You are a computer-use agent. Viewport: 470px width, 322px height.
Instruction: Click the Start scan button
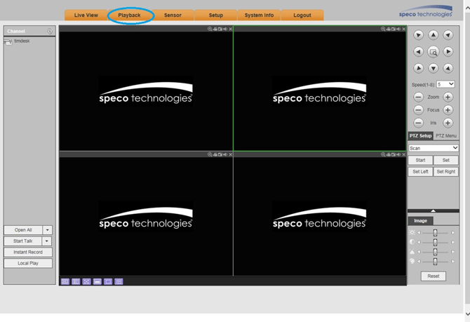tap(420, 160)
